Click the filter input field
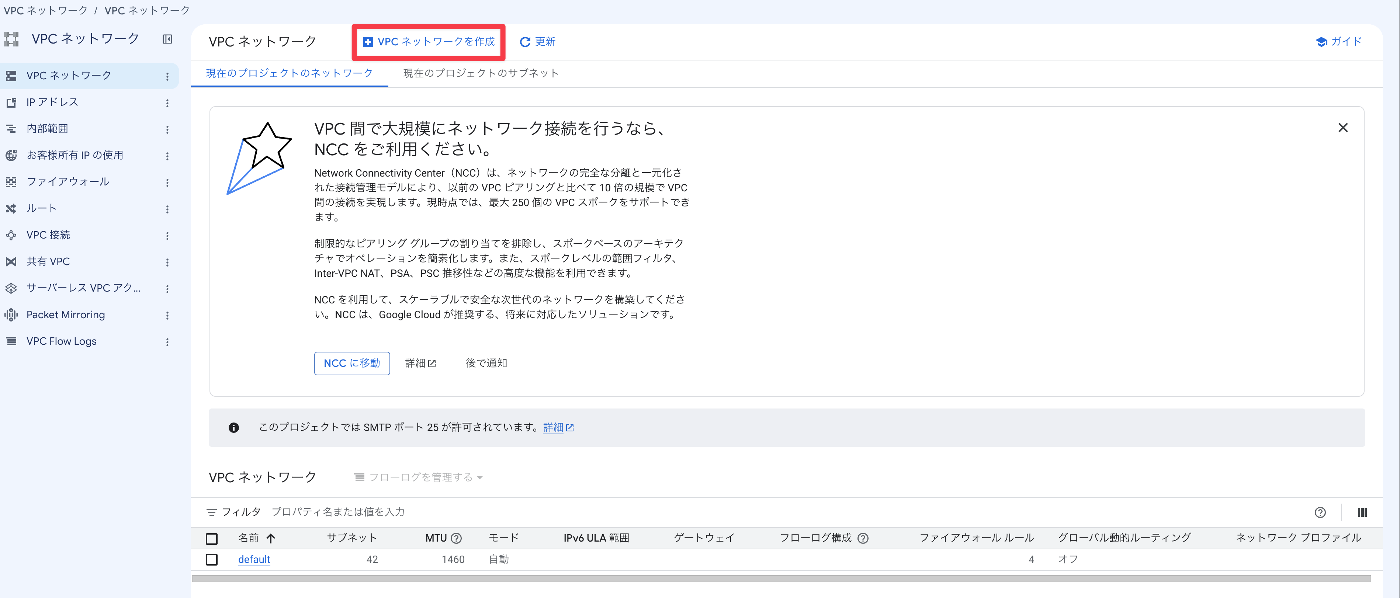This screenshot has width=1400, height=598. [783, 512]
